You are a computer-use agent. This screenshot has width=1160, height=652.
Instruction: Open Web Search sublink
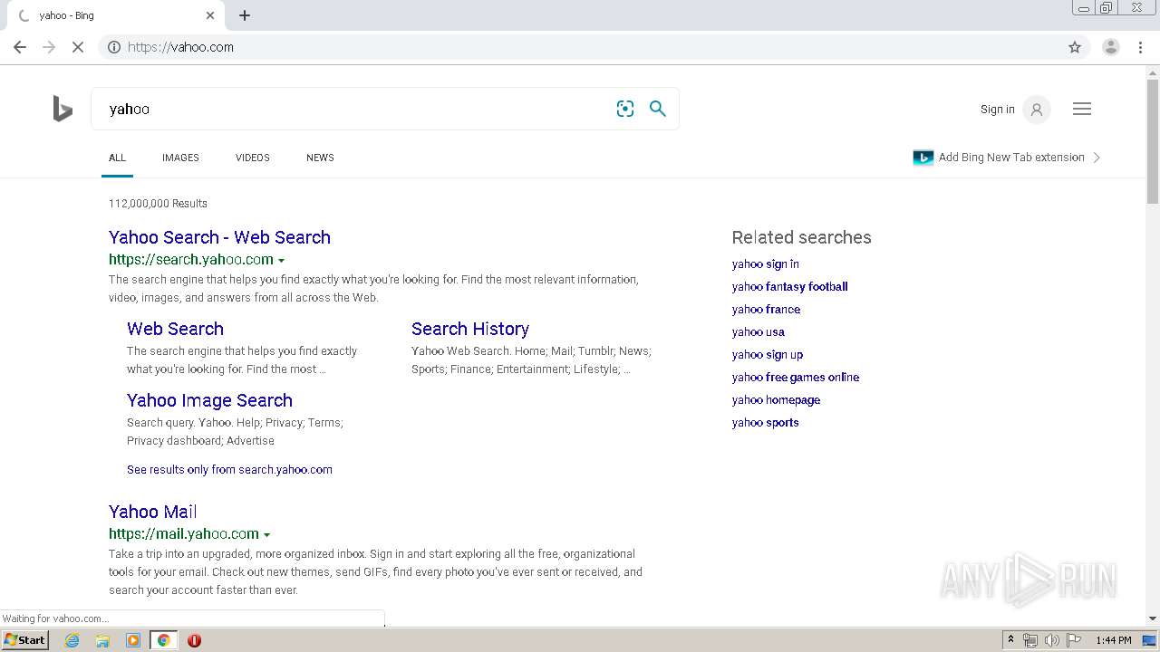pyautogui.click(x=175, y=329)
